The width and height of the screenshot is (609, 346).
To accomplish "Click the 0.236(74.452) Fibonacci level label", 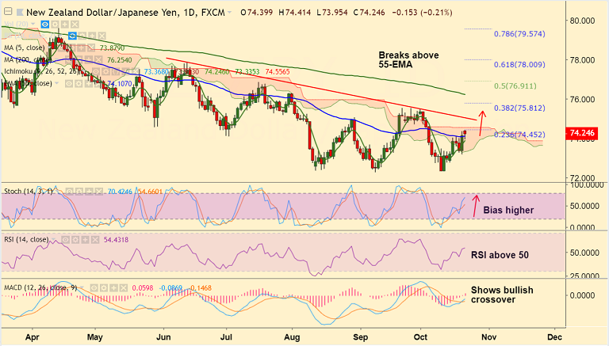I will click(519, 135).
